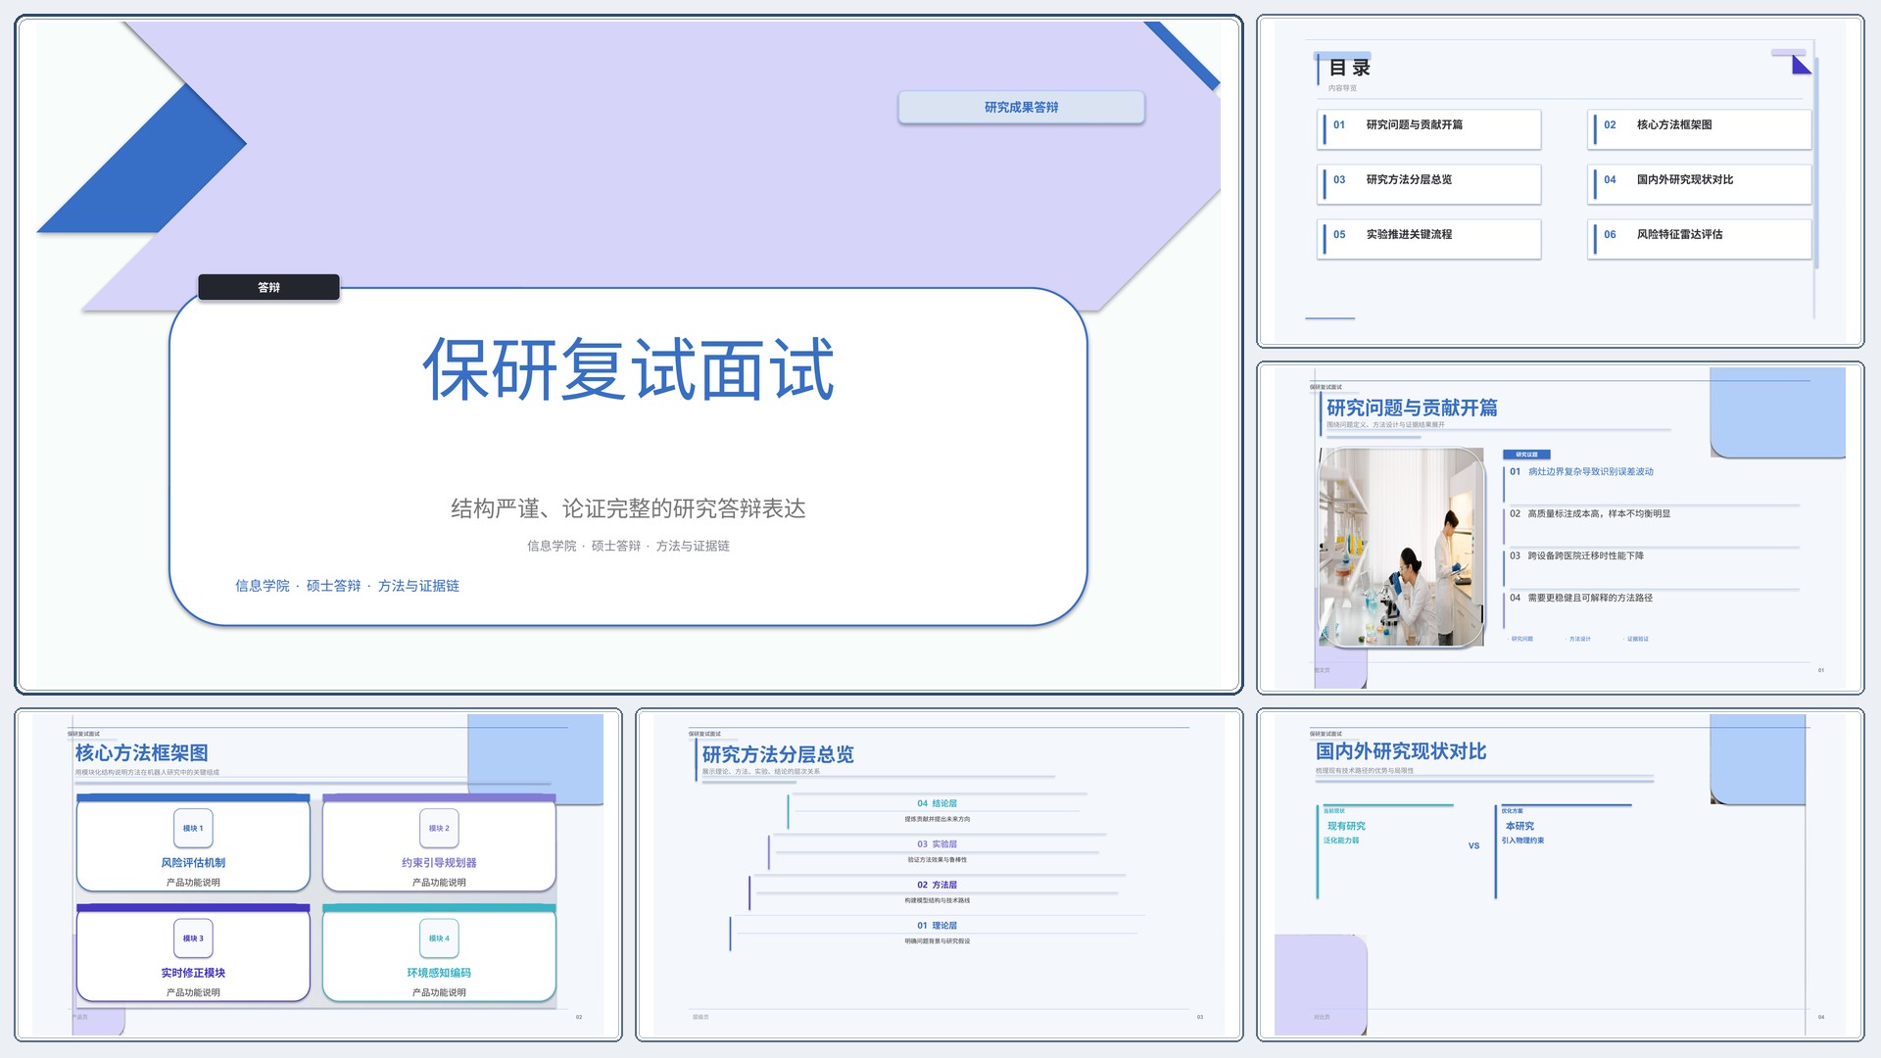The width and height of the screenshot is (1881, 1058).
Task: Select the 目录 table of contents slide
Action: 1560,181
